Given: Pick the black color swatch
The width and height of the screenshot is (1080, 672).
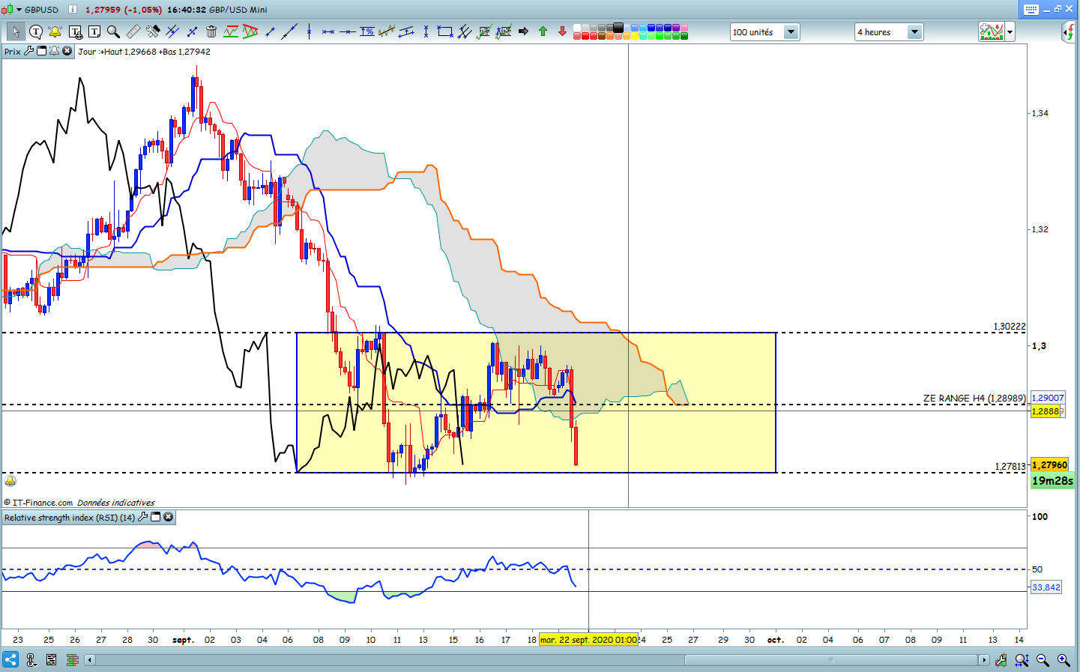Looking at the screenshot, I should point(618,28).
